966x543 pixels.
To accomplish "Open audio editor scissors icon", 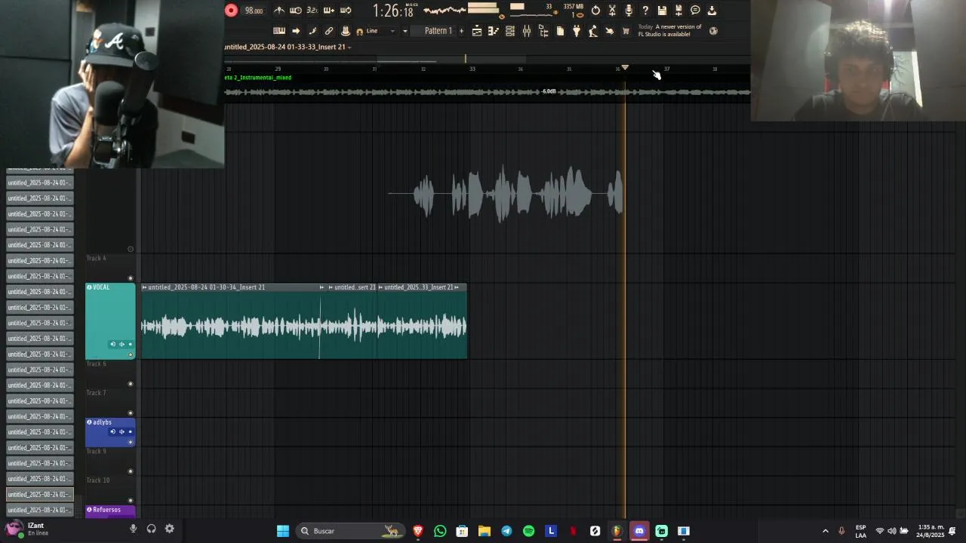I will click(x=612, y=11).
